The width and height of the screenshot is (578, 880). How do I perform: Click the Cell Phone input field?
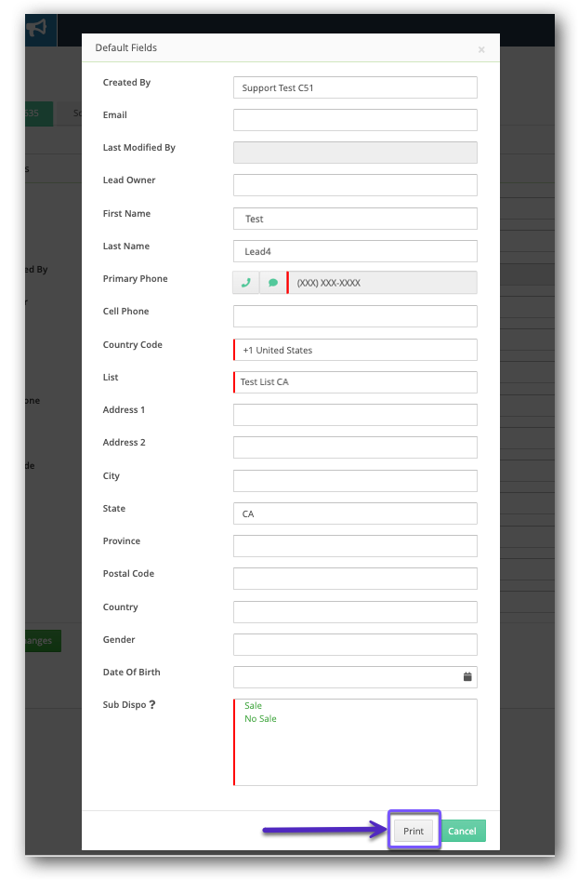pyautogui.click(x=355, y=316)
